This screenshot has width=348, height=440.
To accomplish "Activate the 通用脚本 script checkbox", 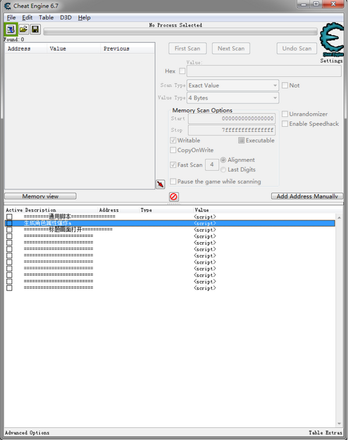I will [x=9, y=217].
